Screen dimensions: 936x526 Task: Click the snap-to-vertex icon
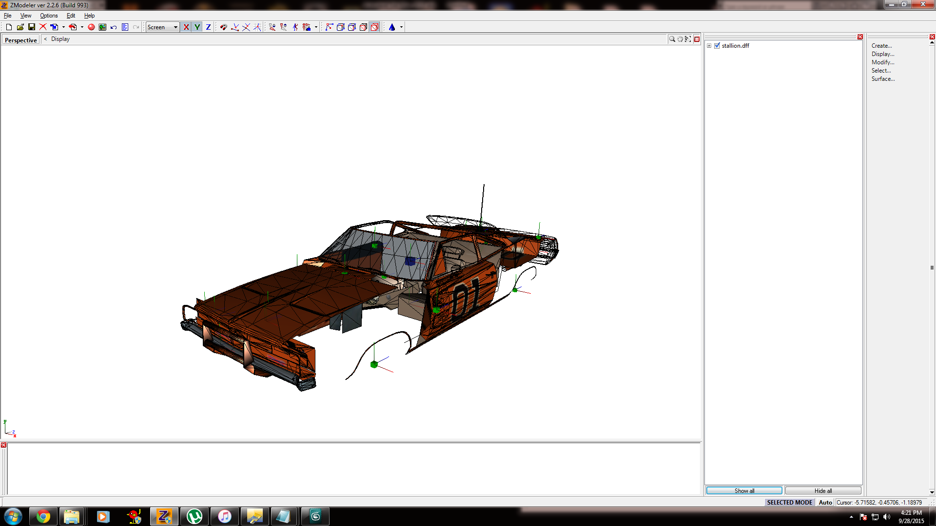235,27
